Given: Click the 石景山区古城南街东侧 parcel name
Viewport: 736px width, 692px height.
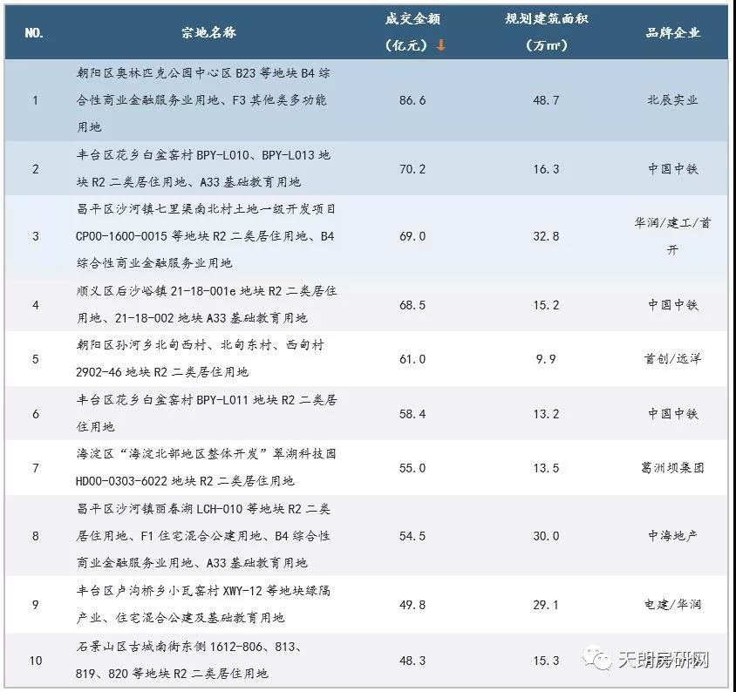Looking at the screenshot, I should (x=189, y=660).
